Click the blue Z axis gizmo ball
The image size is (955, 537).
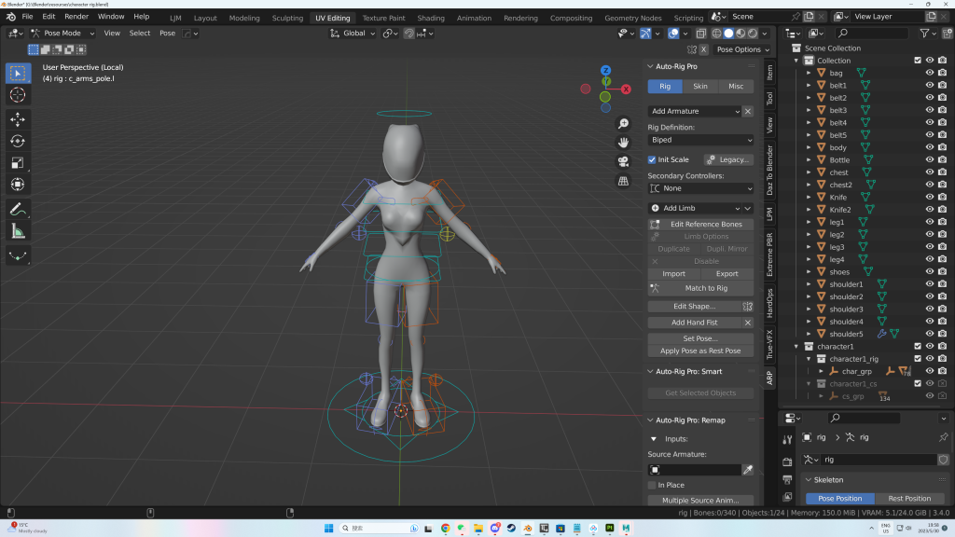click(605, 71)
